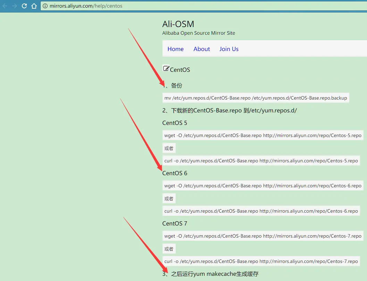View site information icon in address bar
The width and height of the screenshot is (367, 281).
[x=45, y=6]
